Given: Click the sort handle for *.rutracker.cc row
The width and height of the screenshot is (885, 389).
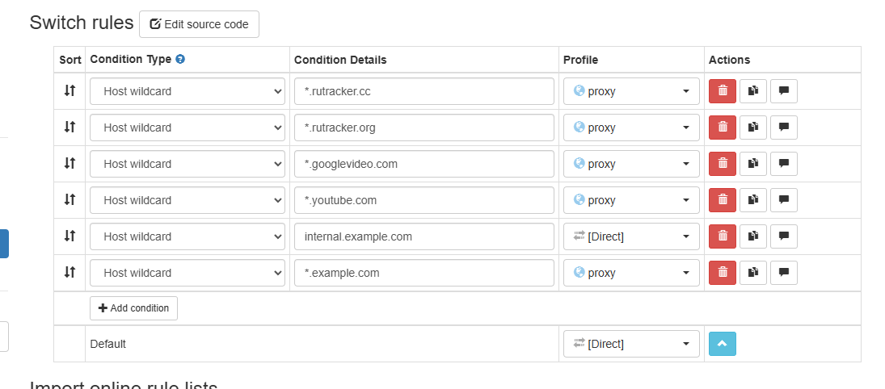Looking at the screenshot, I should coord(70,90).
